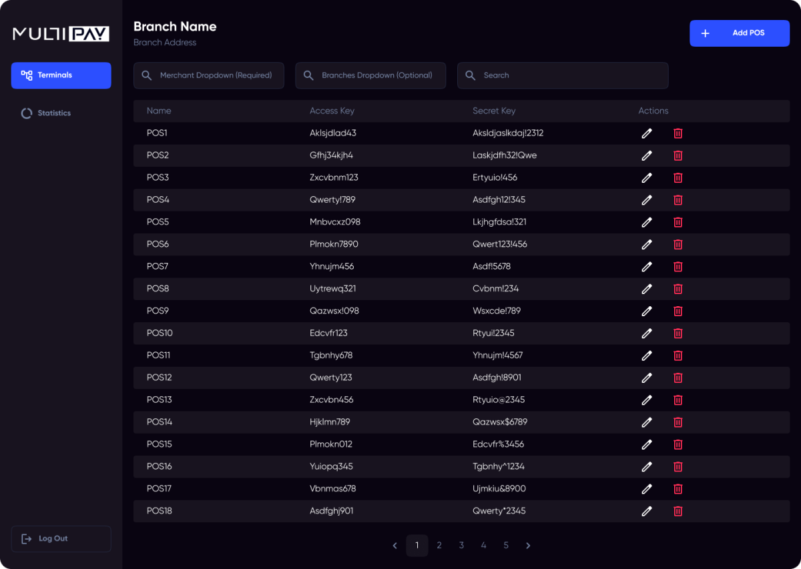The width and height of the screenshot is (801, 569).
Task: Open the Merchant Dropdown (Required) field
Action: 209,75
